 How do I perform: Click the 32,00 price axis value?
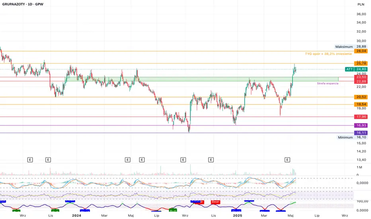pyautogui.click(x=361, y=31)
